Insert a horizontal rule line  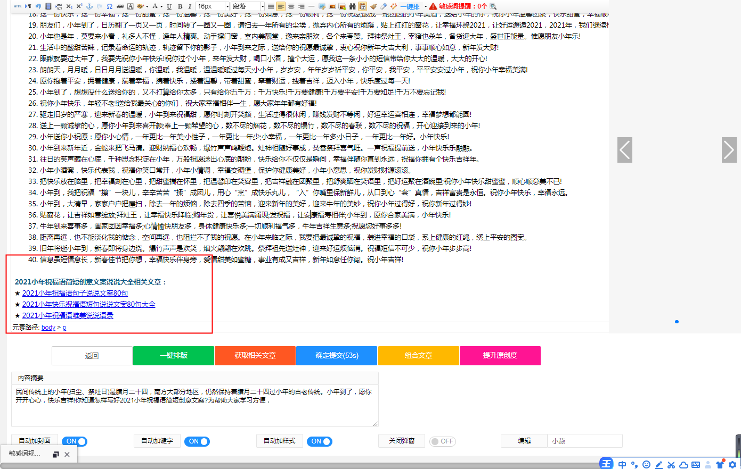(312, 6)
